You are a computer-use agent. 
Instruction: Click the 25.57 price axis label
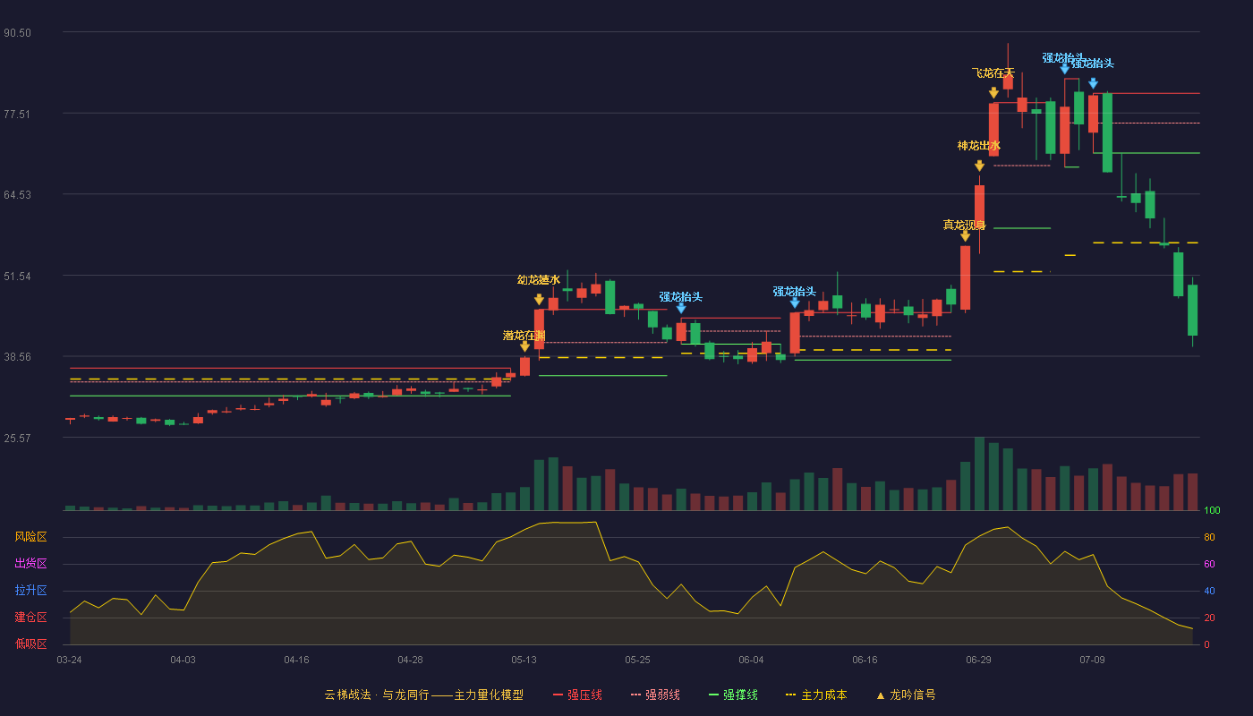pos(18,438)
